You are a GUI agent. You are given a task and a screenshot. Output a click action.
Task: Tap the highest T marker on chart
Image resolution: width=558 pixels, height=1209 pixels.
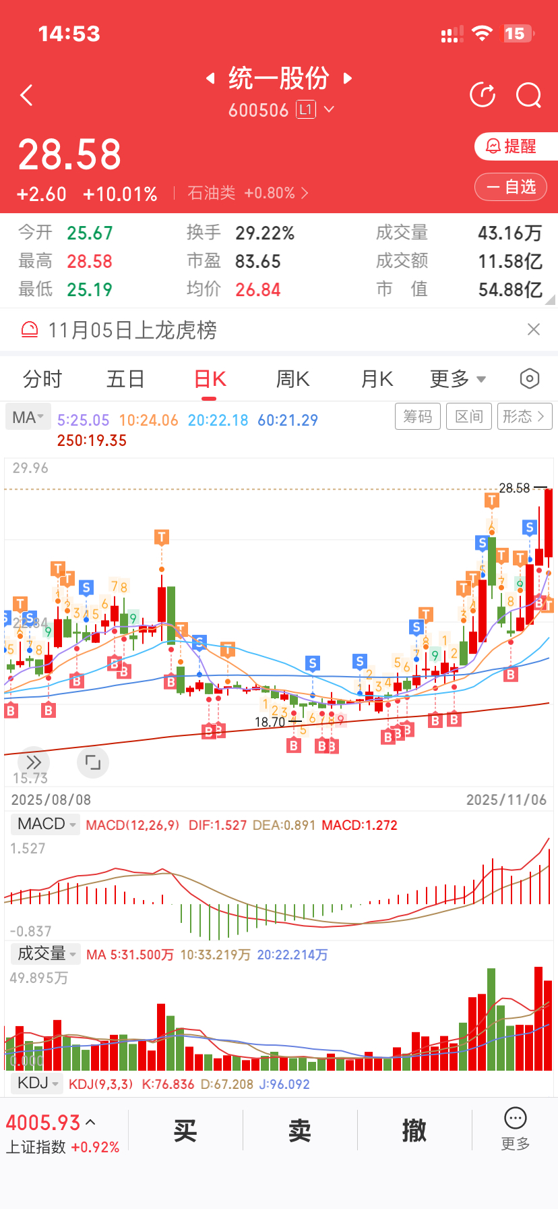pos(492,500)
